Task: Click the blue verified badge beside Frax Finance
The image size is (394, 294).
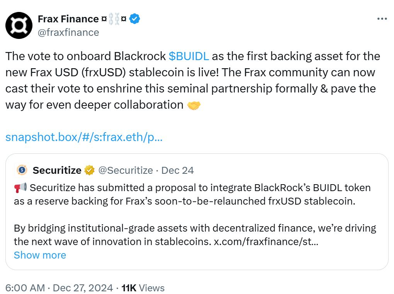Action: coord(134,18)
